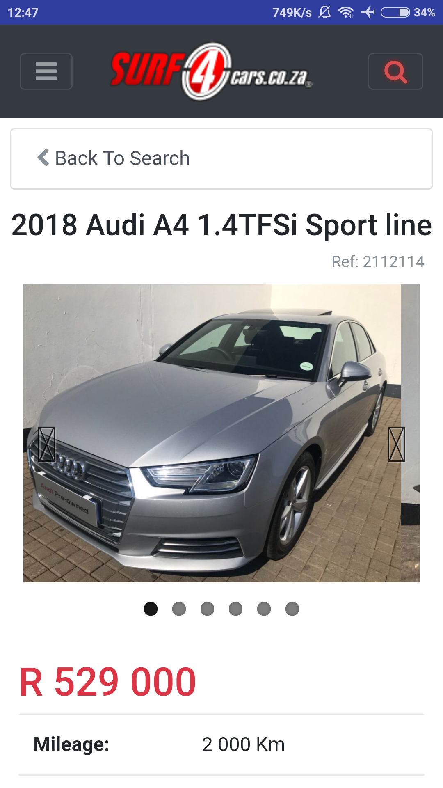The height and width of the screenshot is (788, 443).
Task: Select the second carousel dot
Action: 179,609
